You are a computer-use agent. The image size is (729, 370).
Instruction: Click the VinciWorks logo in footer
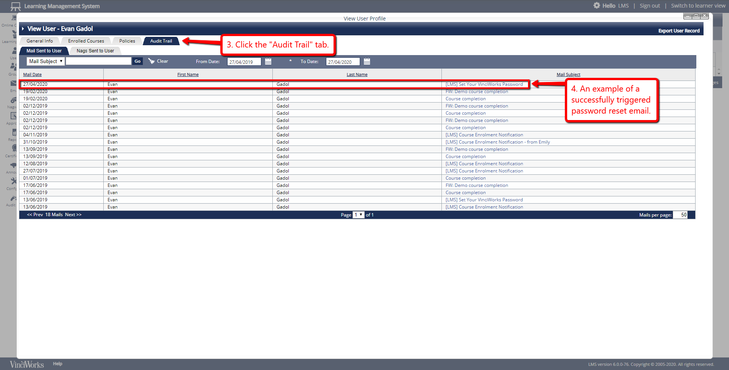[x=27, y=364]
